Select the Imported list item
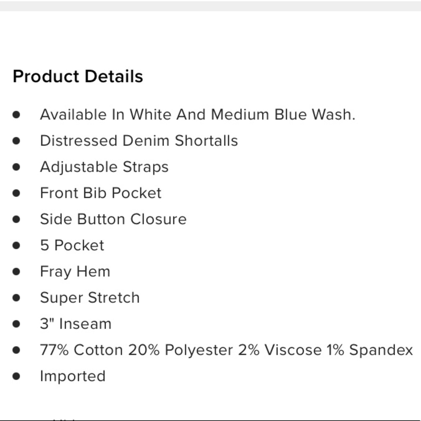The height and width of the screenshot is (421, 421). [x=72, y=376]
